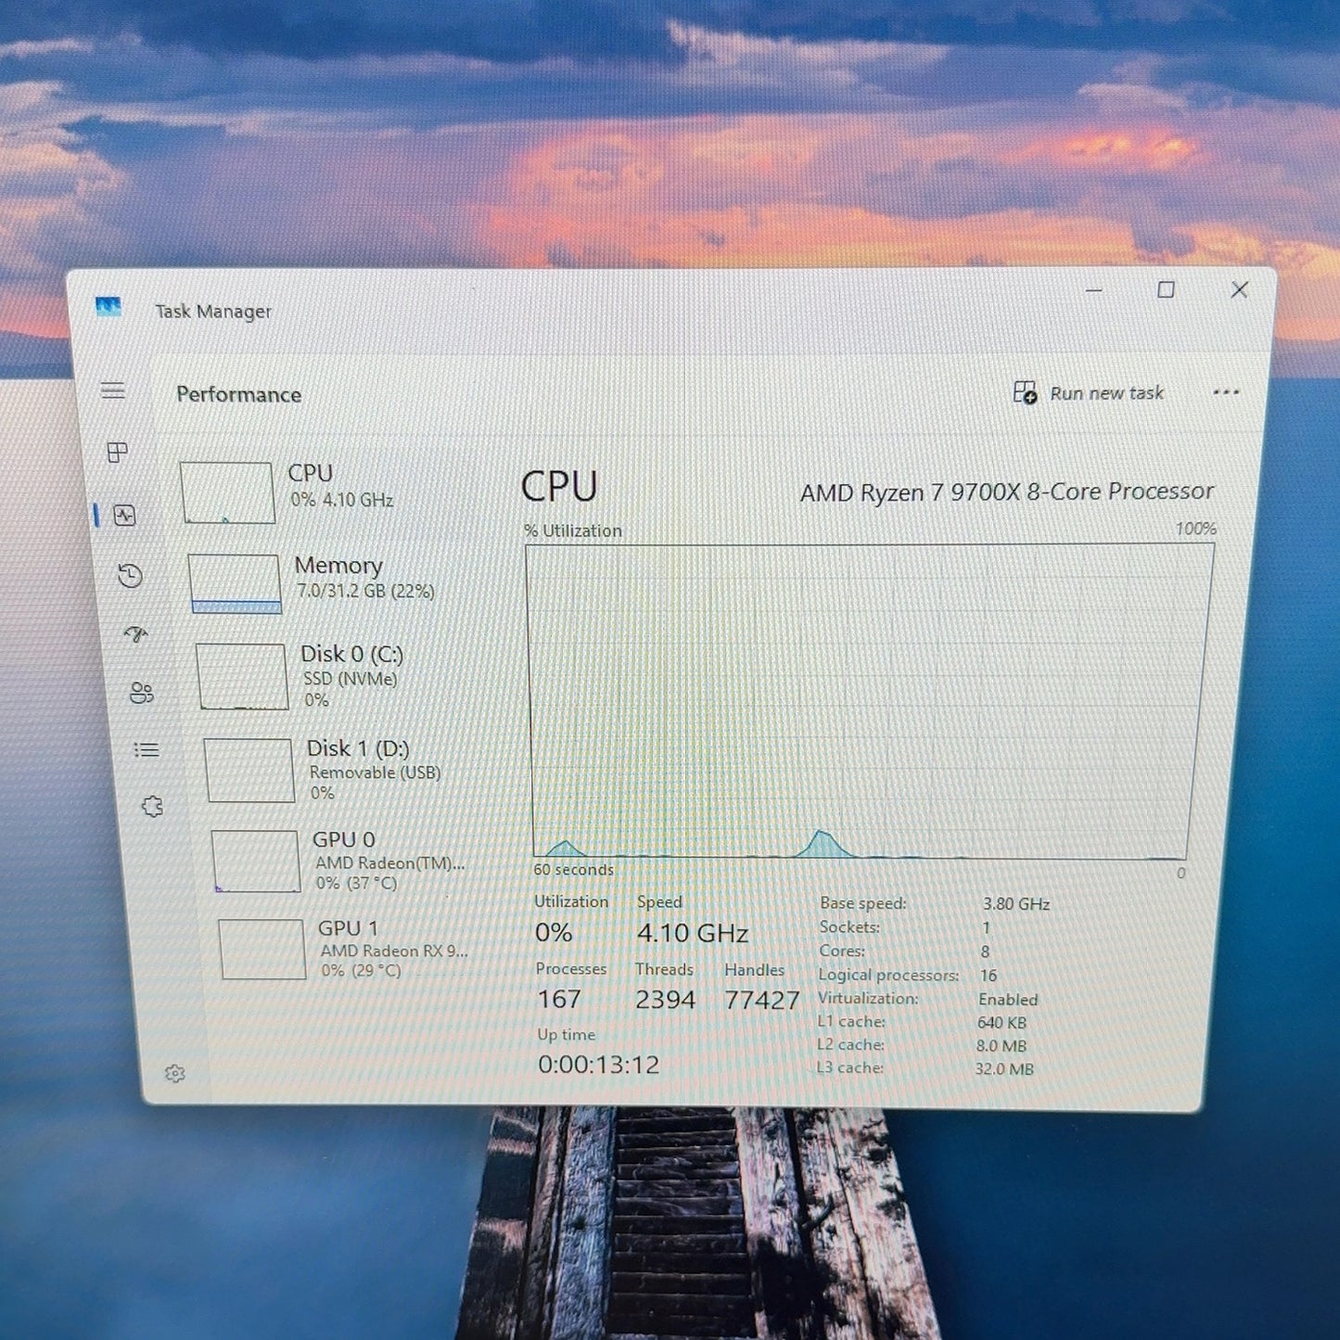Open the App history page icon

pyautogui.click(x=131, y=576)
